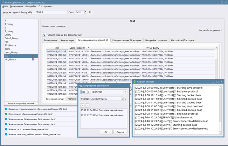
Task: Switch to the Компьютеры tab
Action: pyautogui.click(x=68, y=40)
